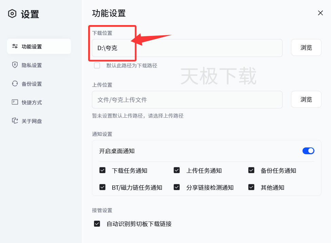The width and height of the screenshot is (331, 243).
Task: Click the 备份设置 sync icon
Action: 15,83
